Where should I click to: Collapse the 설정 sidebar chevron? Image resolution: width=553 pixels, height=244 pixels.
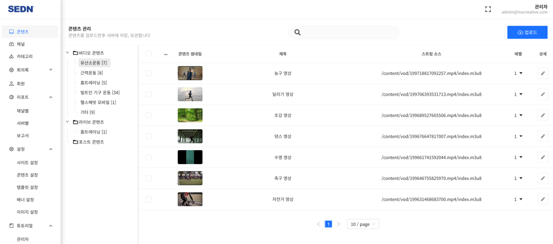(51, 149)
